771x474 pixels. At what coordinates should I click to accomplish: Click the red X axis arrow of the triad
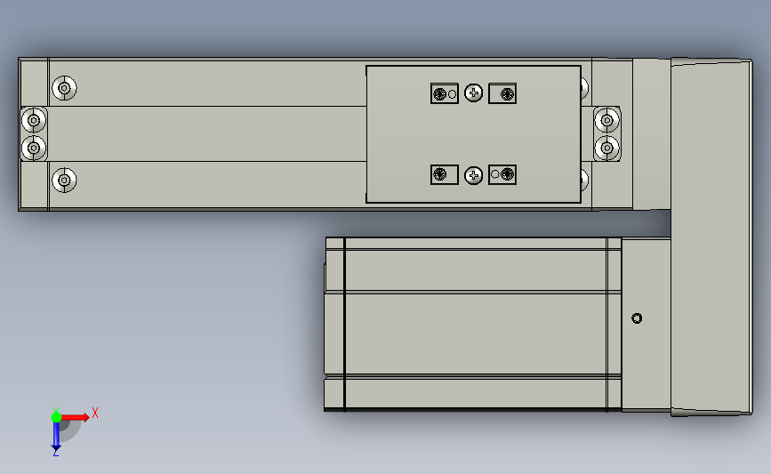[x=74, y=417]
